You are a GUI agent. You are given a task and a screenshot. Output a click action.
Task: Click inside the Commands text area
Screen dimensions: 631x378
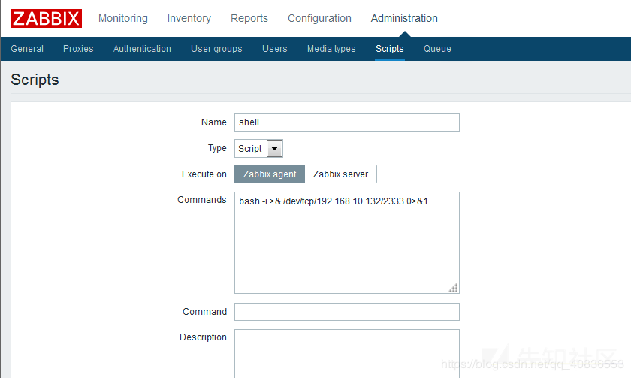click(347, 243)
